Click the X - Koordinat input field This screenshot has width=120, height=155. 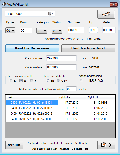(61, 58)
